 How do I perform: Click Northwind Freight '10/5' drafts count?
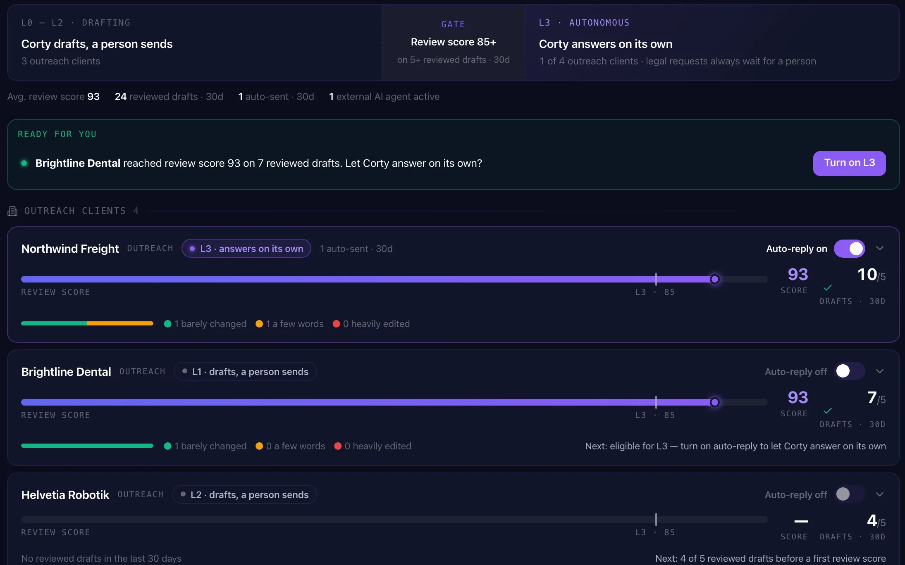[871, 275]
